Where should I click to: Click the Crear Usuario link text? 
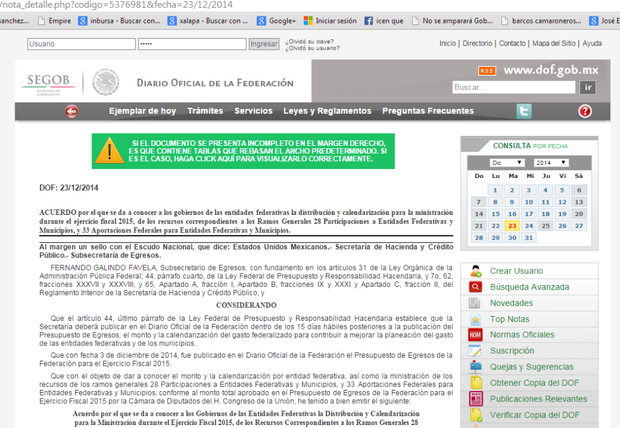516,271
